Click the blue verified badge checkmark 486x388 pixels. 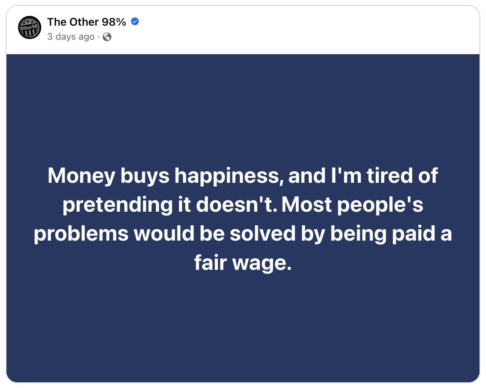pos(135,22)
